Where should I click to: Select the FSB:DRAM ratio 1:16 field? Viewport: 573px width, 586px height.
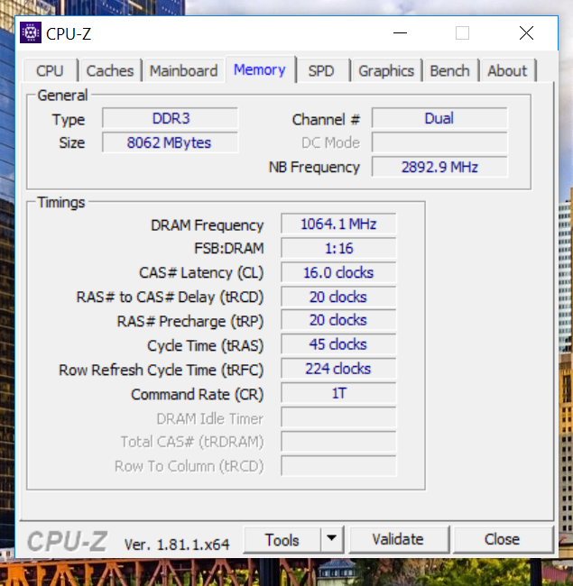click(338, 248)
